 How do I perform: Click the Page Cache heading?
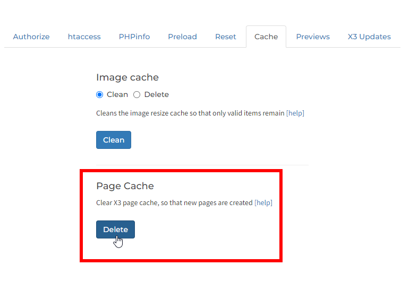125,186
